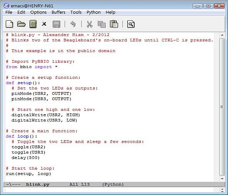The image size is (228, 195).
Task: Paste from clipboard icon
Action: click(x=114, y=24)
